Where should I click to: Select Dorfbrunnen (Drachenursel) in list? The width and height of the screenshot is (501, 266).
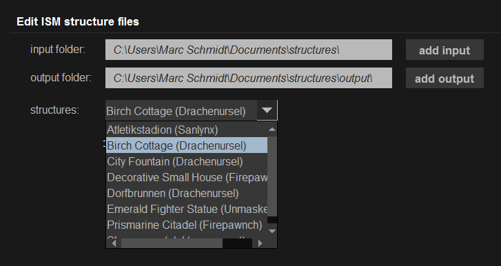pos(187,193)
